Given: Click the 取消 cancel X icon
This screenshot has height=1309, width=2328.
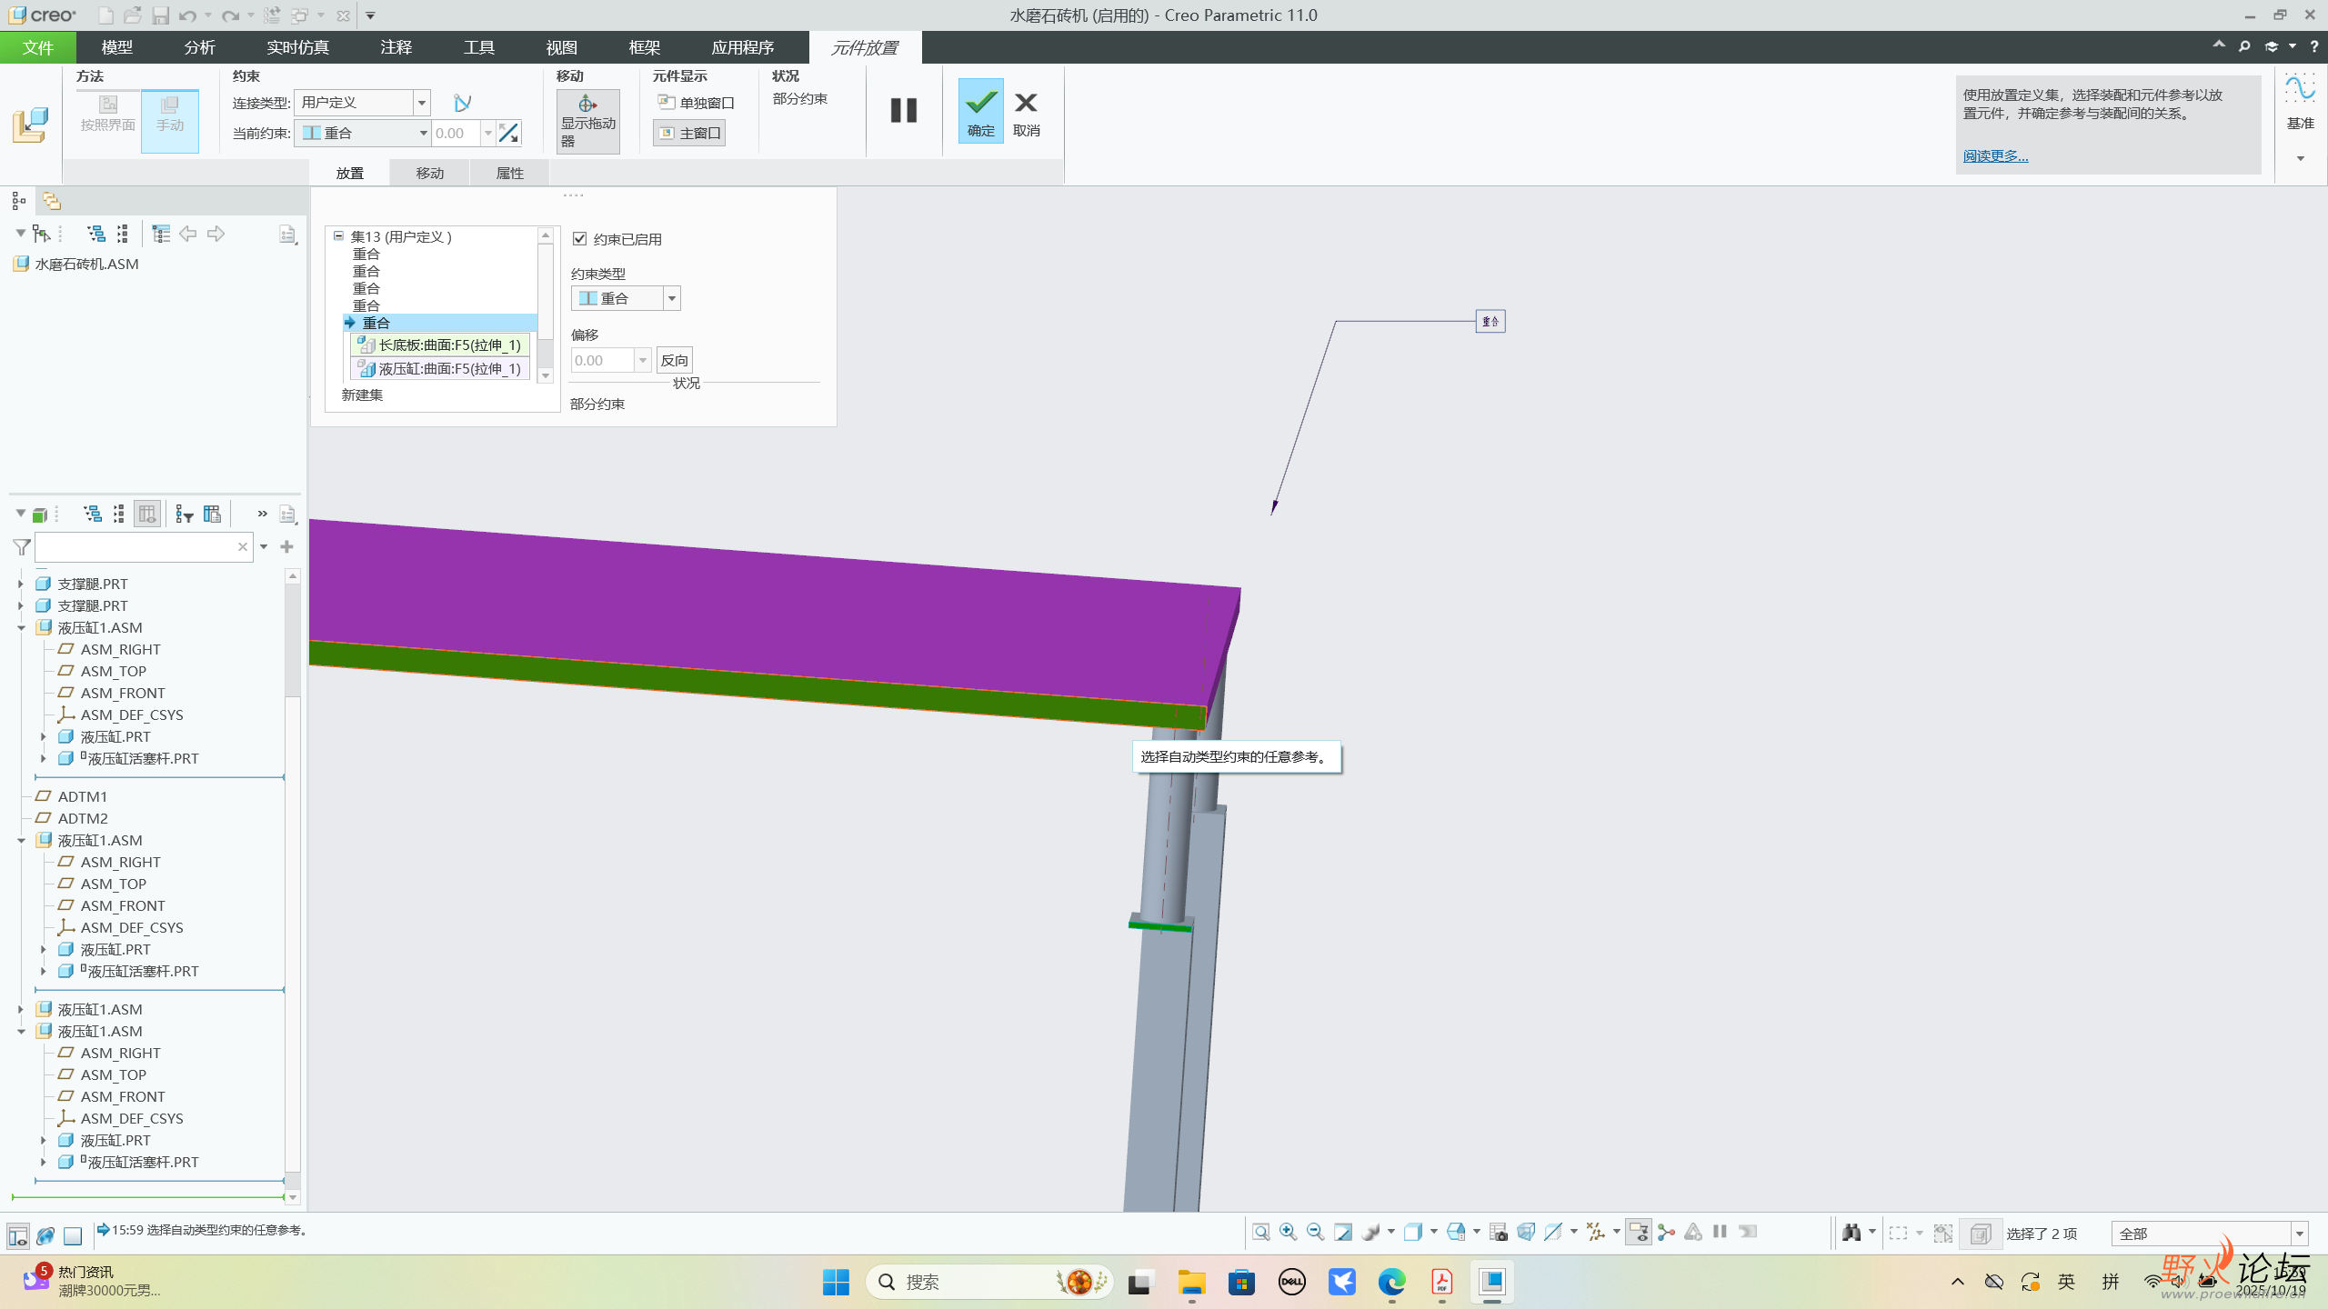Looking at the screenshot, I should 1026,104.
